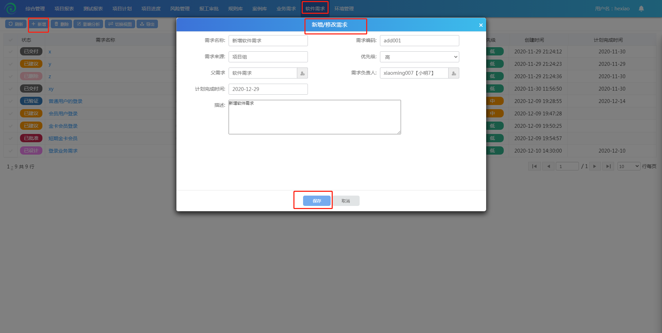Click the Switch View toolbar button
This screenshot has height=333, width=662.
[120, 24]
